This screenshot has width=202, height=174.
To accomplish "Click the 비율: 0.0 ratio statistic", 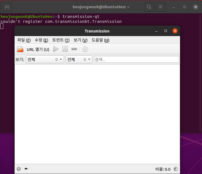I will click(x=163, y=169).
